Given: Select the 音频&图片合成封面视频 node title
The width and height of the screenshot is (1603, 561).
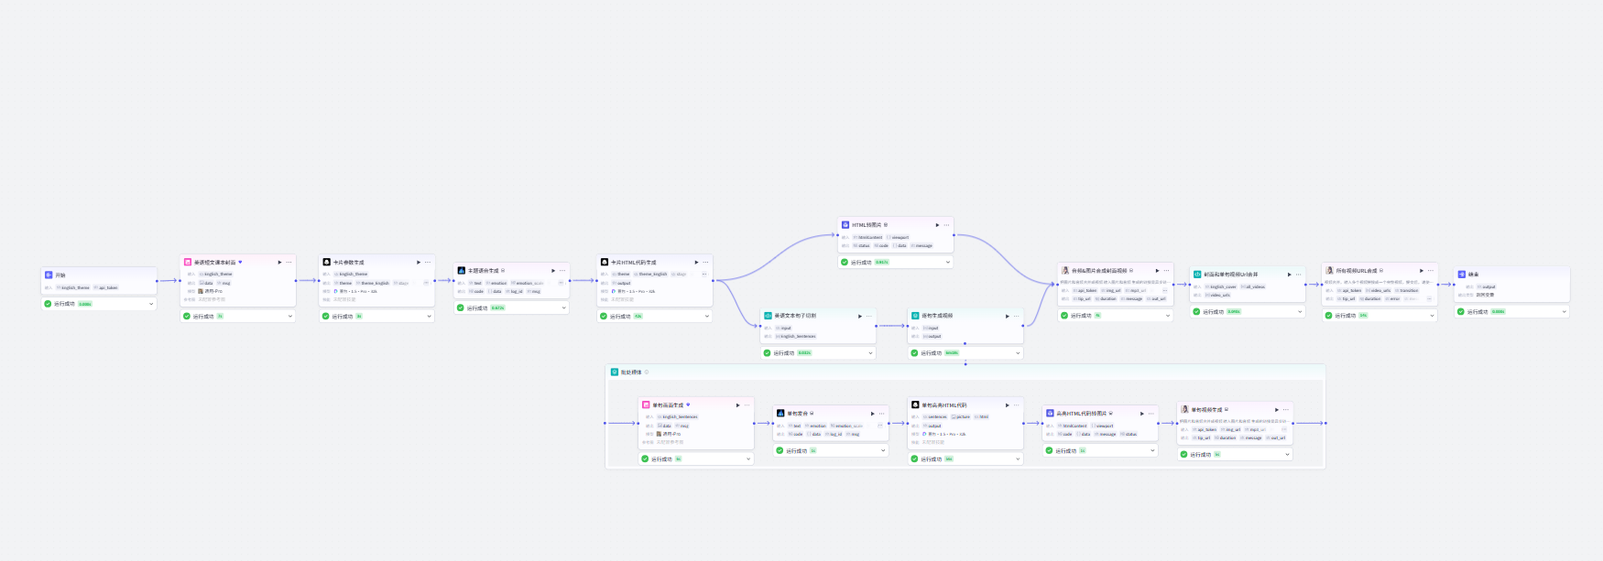Looking at the screenshot, I should (1099, 271).
